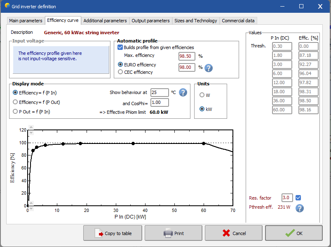Click the chart data point at 36 kW
Screen dimensions: 331x247
tap(133, 143)
